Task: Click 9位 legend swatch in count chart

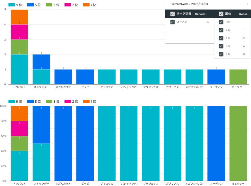Action: pos(11,5)
